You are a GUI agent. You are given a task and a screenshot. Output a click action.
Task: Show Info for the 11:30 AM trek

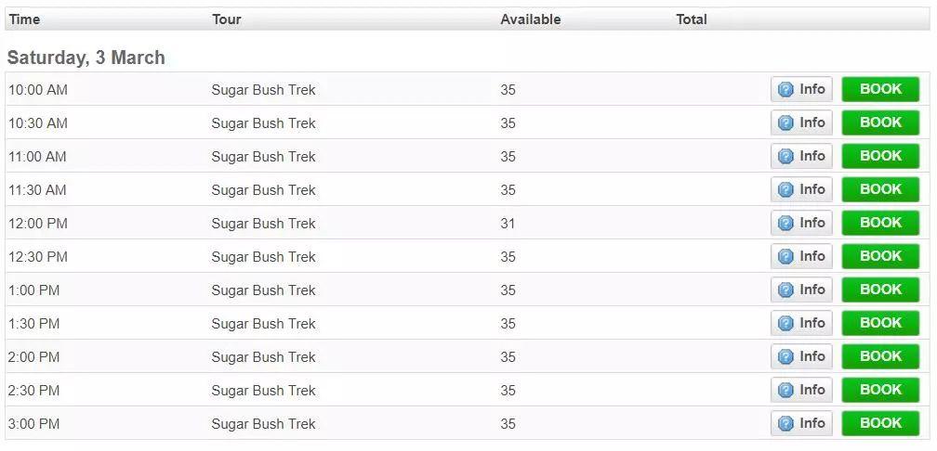pos(801,190)
